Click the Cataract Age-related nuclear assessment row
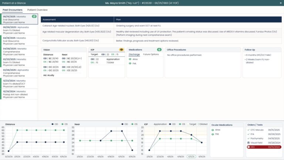The width and height of the screenshot is (284, 160). click(77, 25)
